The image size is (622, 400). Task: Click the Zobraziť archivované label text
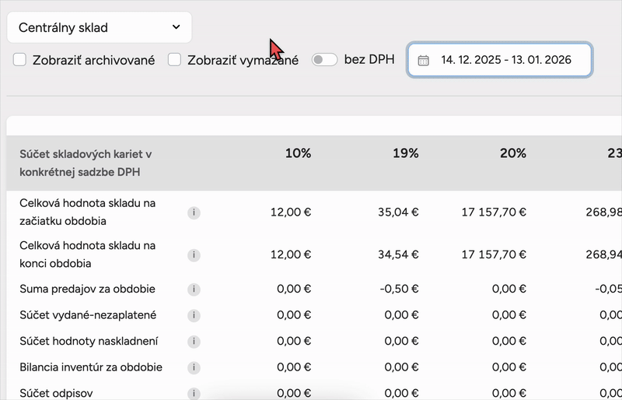[x=94, y=59]
